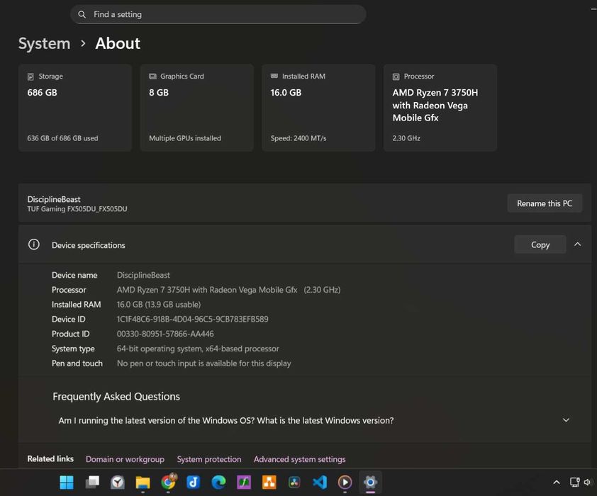This screenshot has width=597, height=496.
Task: Click the Device specifications header label
Action: [x=89, y=245]
